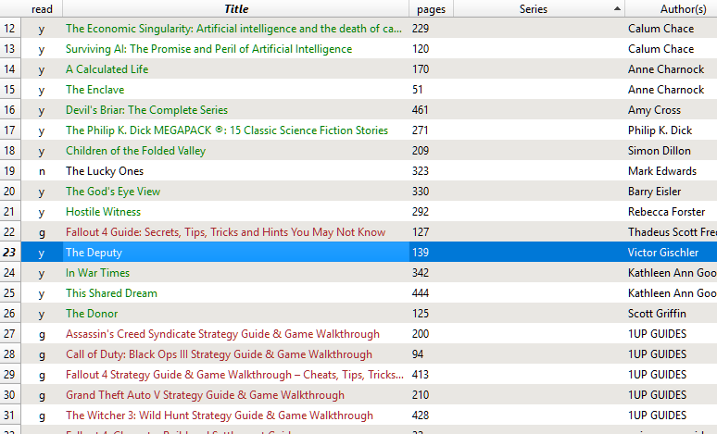Select 'Grand Theft Auto V Strategy Guide'
This screenshot has width=717, height=434.
[x=205, y=395]
